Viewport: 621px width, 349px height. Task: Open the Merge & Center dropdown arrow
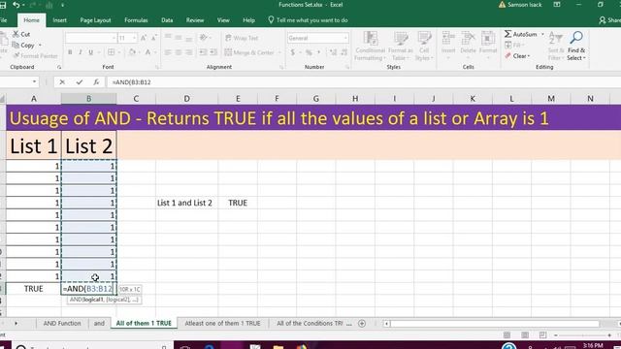279,52
